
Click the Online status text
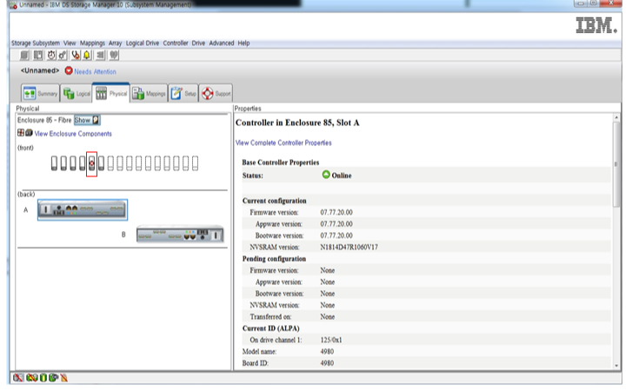(342, 176)
